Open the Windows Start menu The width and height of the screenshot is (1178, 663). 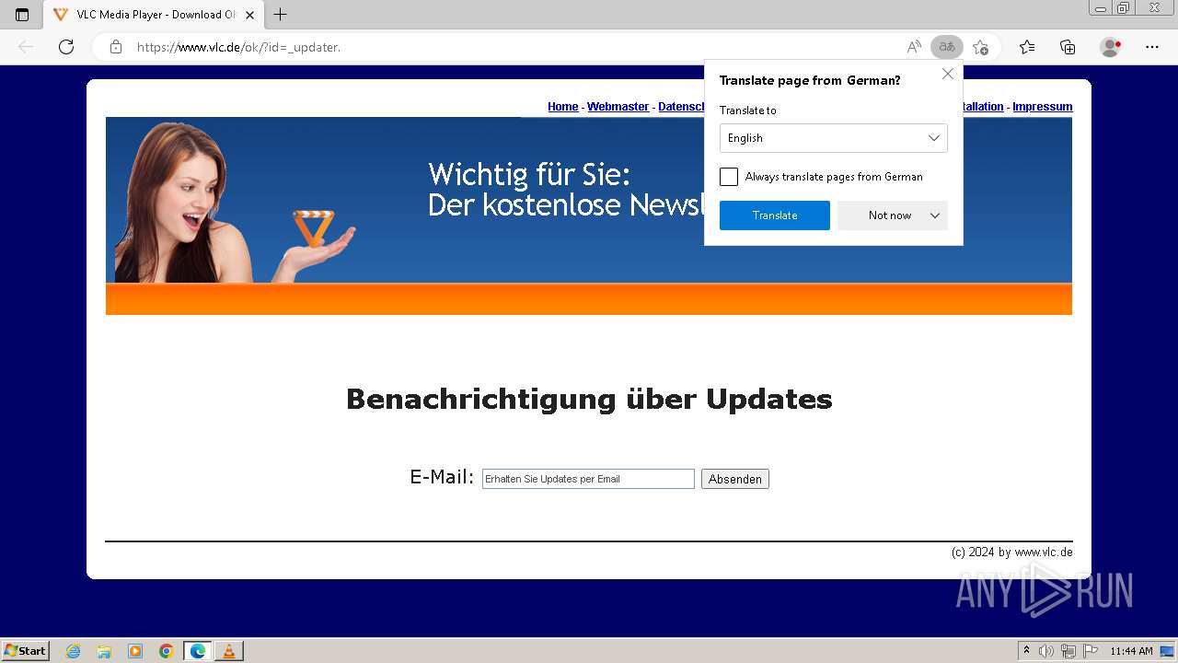point(26,651)
